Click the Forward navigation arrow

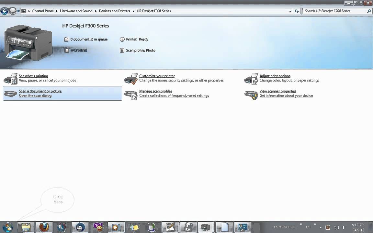13,11
